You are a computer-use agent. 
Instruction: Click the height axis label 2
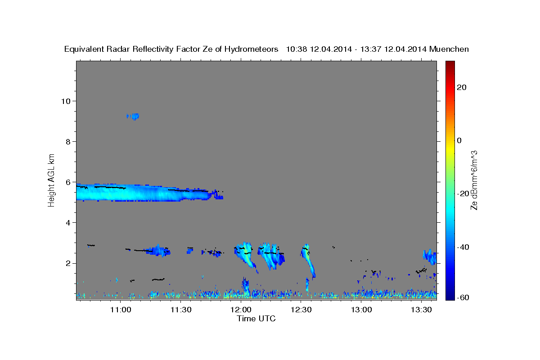[68, 263]
